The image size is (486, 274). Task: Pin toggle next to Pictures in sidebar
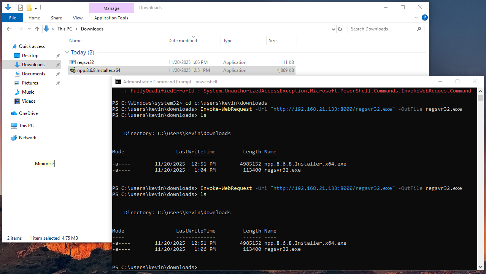tap(58, 83)
